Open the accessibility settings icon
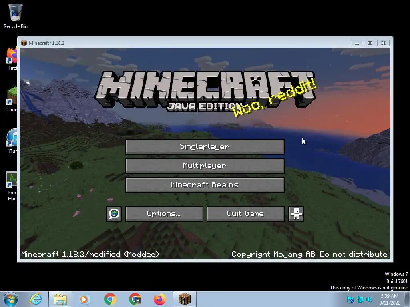This screenshot has height=307, width=410. coord(296,214)
